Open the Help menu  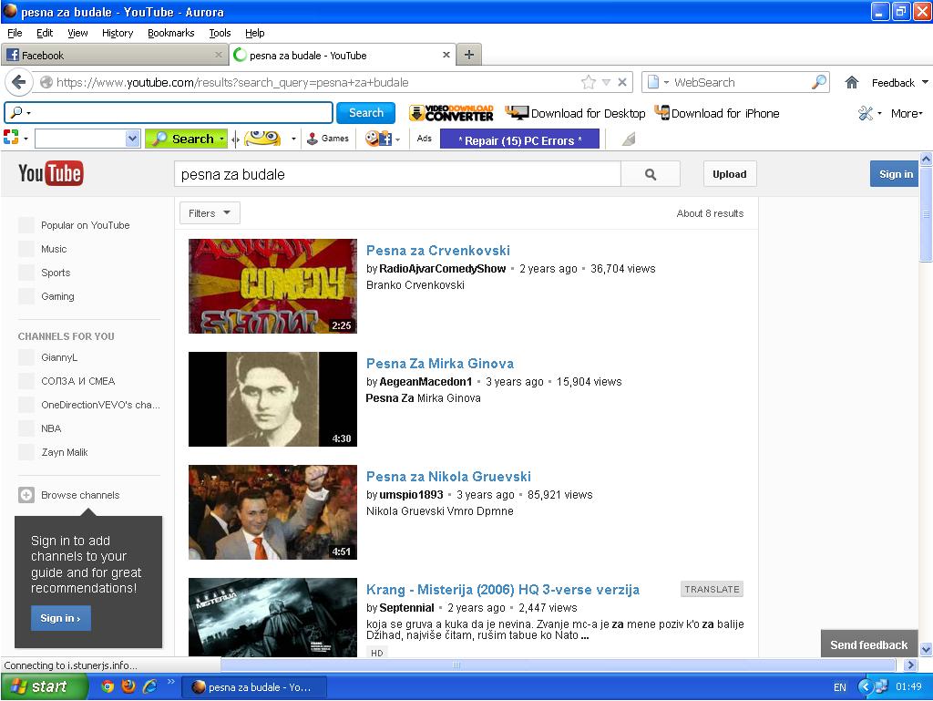(255, 33)
